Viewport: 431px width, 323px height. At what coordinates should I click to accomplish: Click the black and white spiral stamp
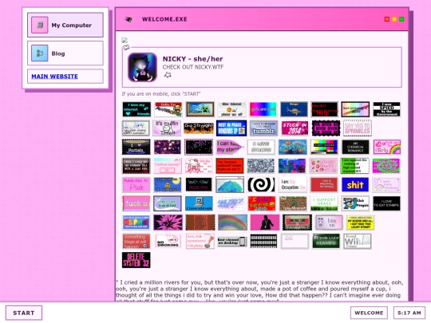(x=261, y=185)
